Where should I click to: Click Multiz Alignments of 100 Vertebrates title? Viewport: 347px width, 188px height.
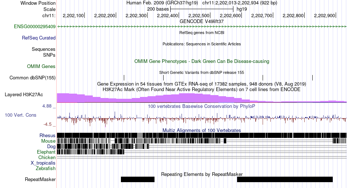click(x=202, y=130)
